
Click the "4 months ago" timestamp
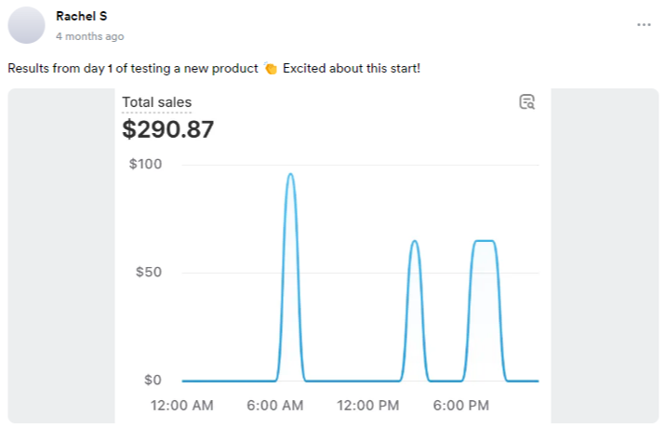coord(89,36)
